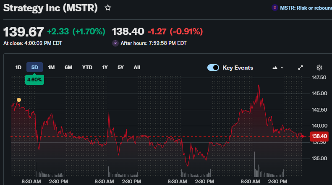Click the red 138.40 price label

319,136
